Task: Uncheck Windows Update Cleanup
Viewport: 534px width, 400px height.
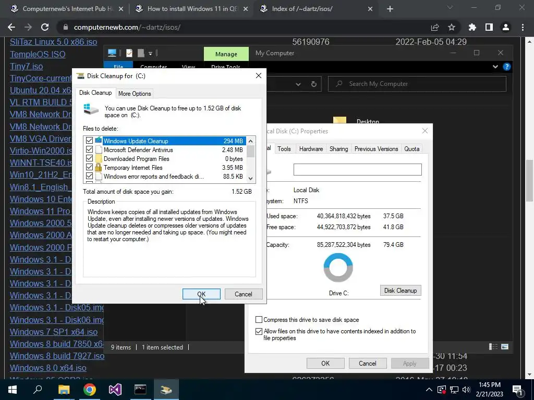Action: tap(89, 141)
